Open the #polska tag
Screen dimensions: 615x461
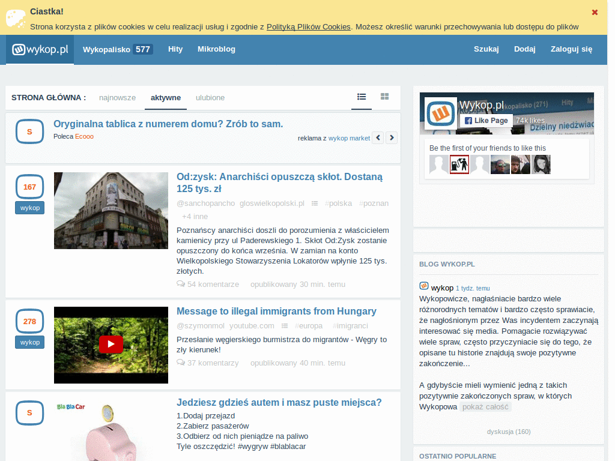[338, 203]
